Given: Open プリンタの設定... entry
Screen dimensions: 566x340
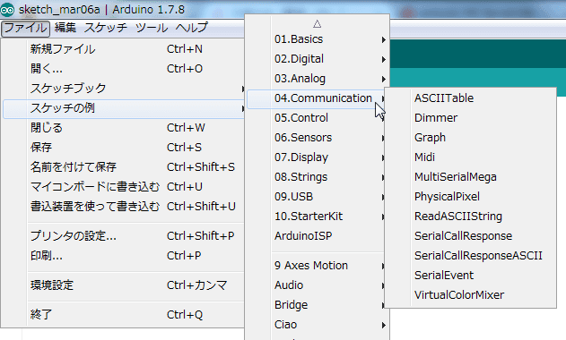Looking at the screenshot, I should pyautogui.click(x=124, y=236).
